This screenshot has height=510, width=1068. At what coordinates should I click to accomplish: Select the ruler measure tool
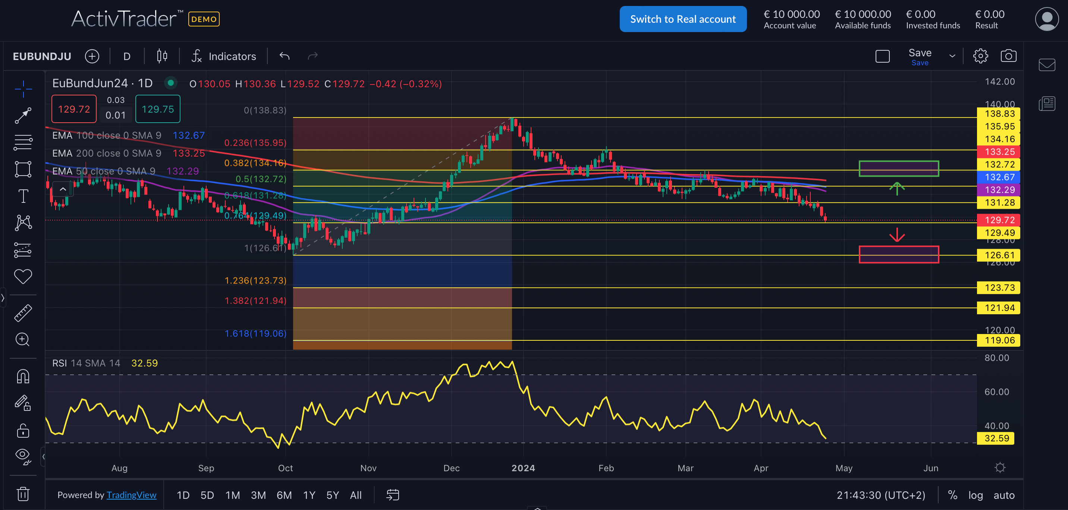(x=23, y=312)
